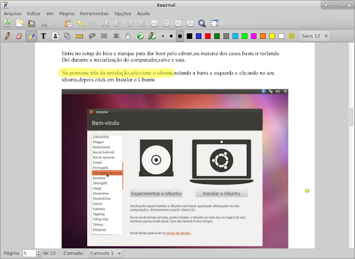
Task: Open the Opções menu
Action: pos(123,13)
